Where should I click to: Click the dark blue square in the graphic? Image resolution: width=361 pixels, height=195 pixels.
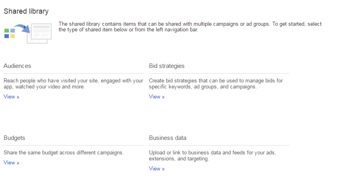click(6, 36)
